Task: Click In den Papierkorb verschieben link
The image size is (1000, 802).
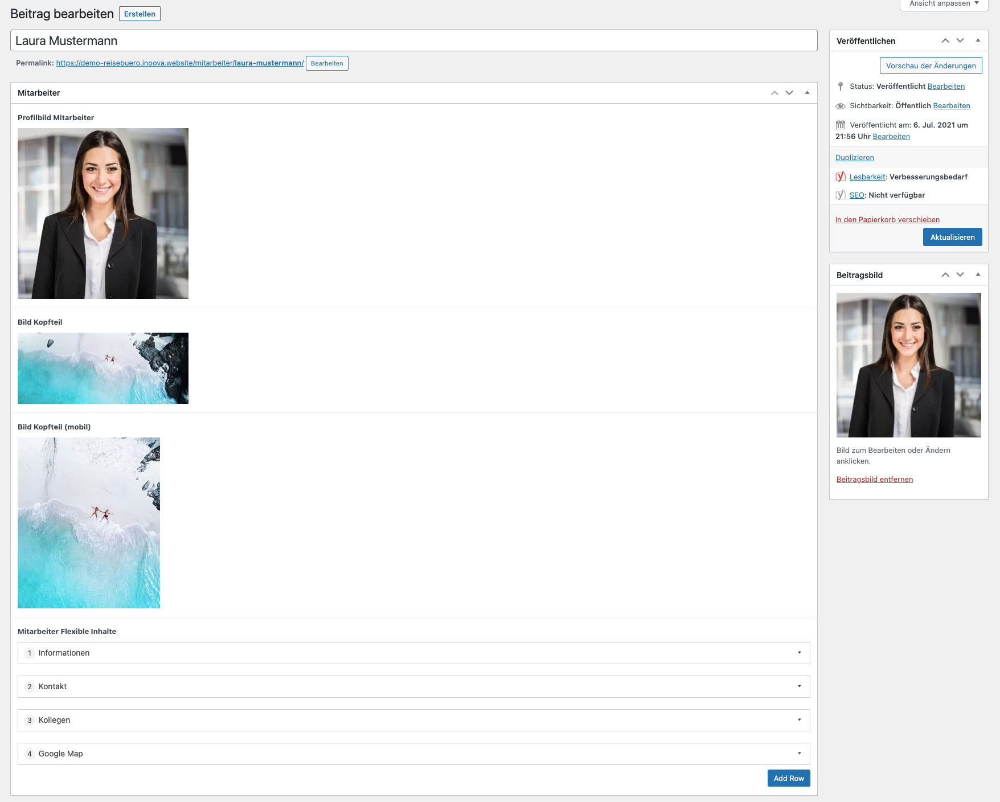Action: coord(887,219)
